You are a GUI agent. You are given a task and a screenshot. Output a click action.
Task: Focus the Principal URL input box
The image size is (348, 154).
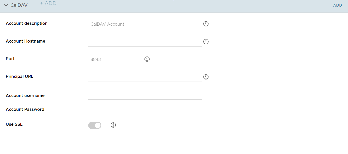tap(145, 77)
